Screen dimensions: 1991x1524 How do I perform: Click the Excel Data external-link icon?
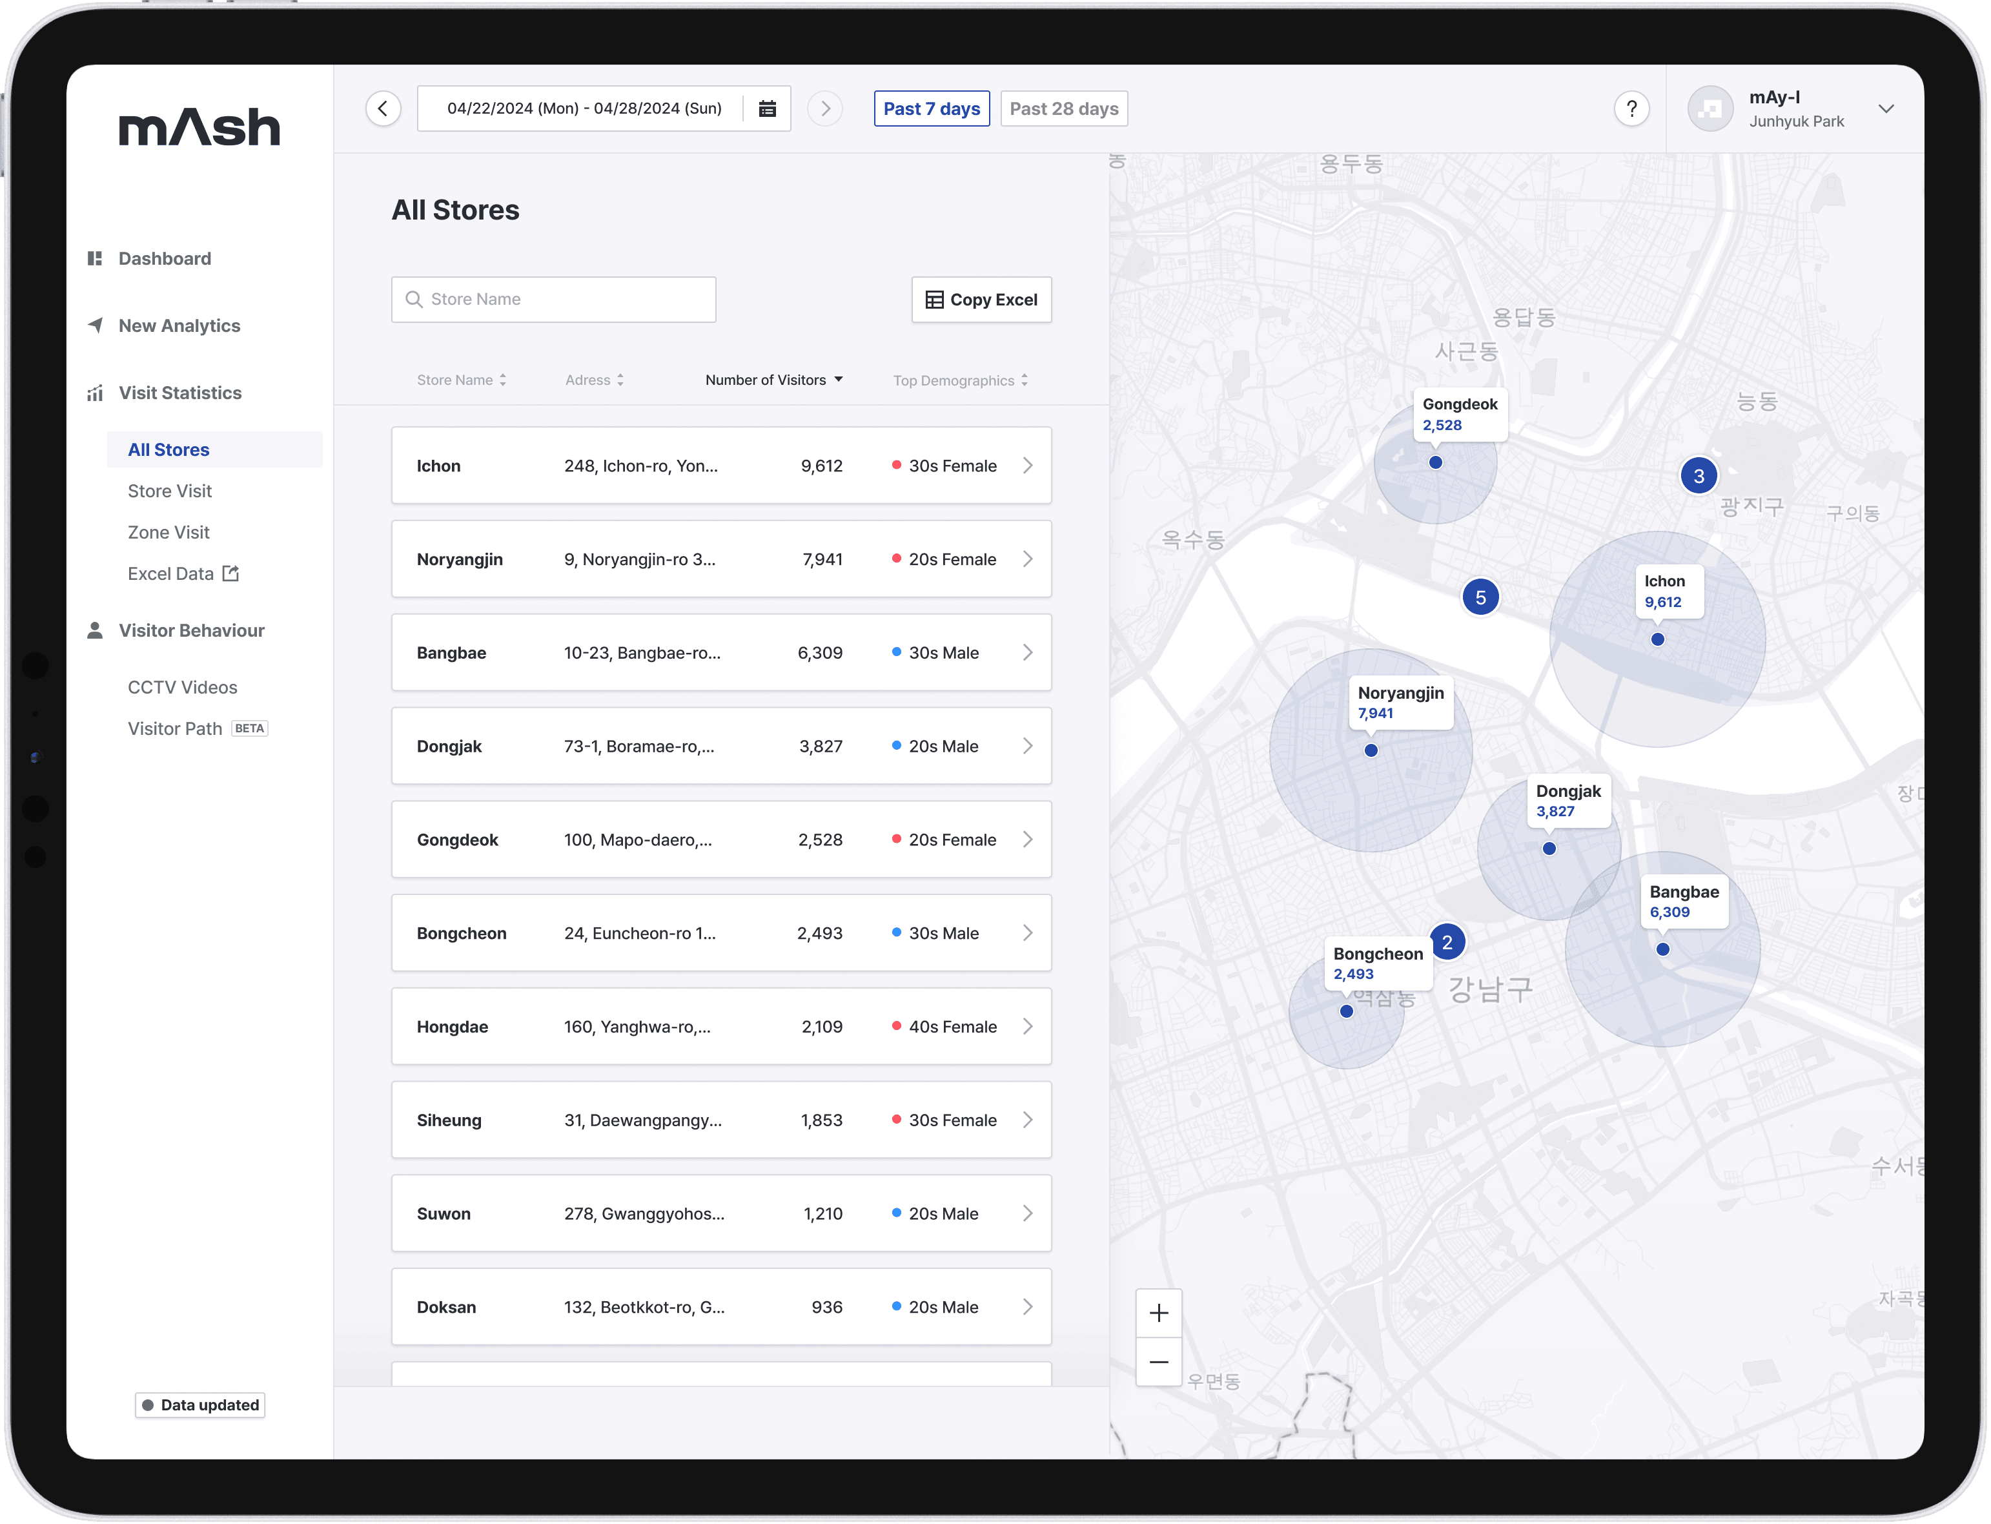point(231,573)
